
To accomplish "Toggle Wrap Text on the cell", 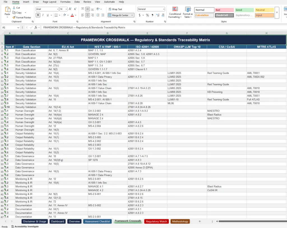I will coord(115,9).
